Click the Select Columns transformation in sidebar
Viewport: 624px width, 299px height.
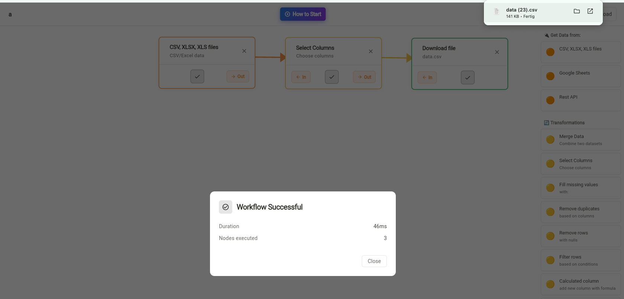(580, 164)
